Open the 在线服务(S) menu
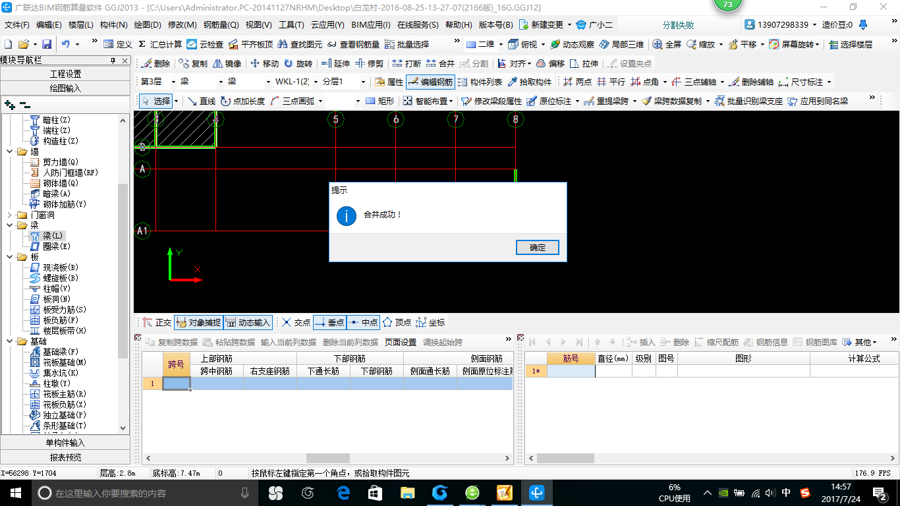 (x=418, y=24)
